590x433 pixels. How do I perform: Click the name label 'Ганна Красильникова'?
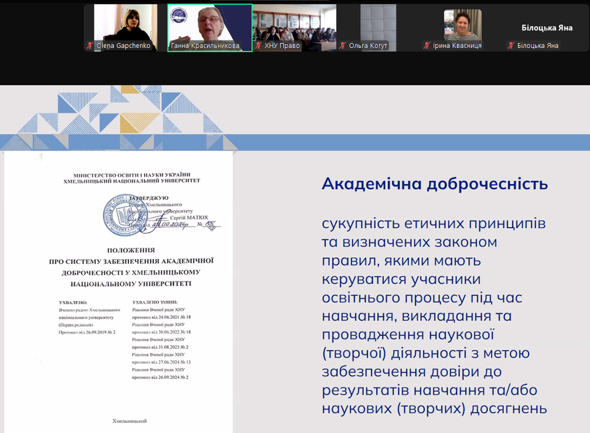[205, 46]
